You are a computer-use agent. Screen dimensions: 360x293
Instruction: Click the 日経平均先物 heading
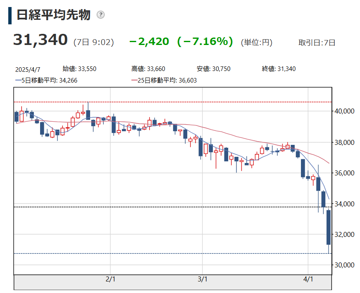[54, 15]
